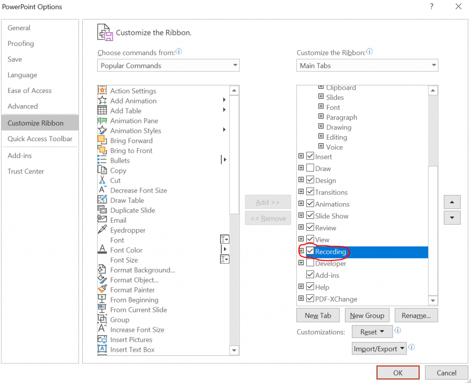Click the Move Up arrow button
This screenshot has width=471, height=383.
(452, 202)
